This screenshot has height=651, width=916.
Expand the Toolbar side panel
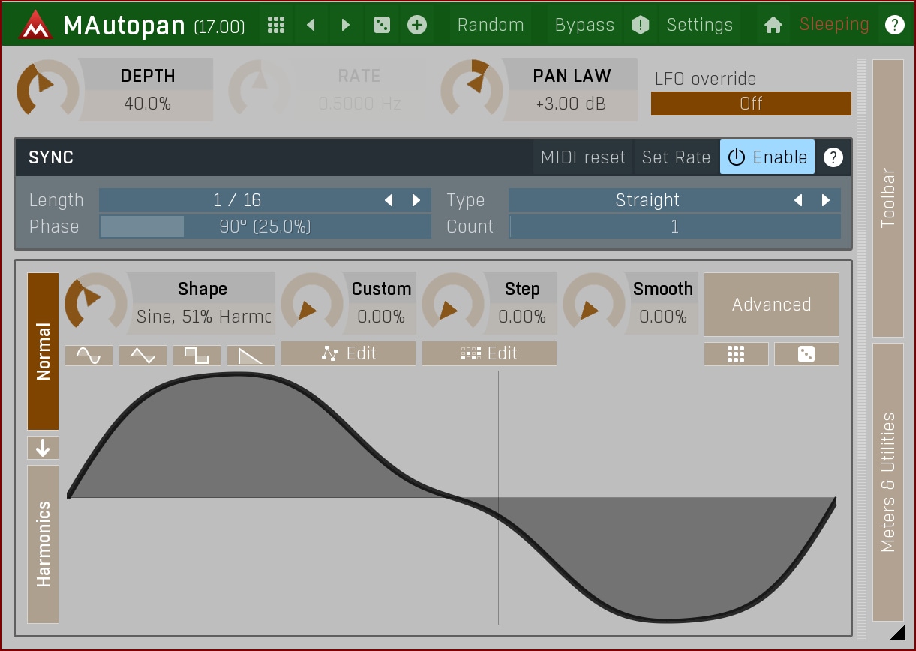pos(888,198)
